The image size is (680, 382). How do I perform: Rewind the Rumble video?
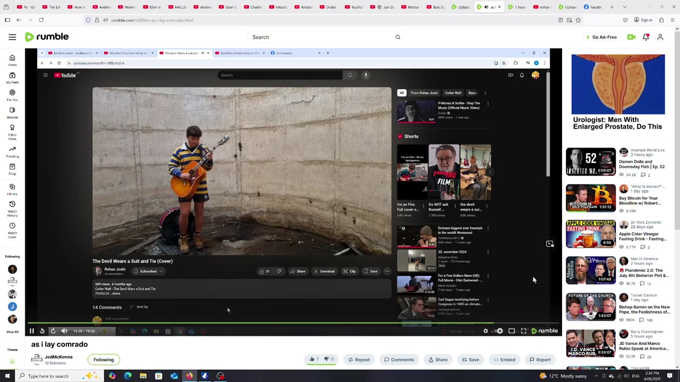point(42,331)
